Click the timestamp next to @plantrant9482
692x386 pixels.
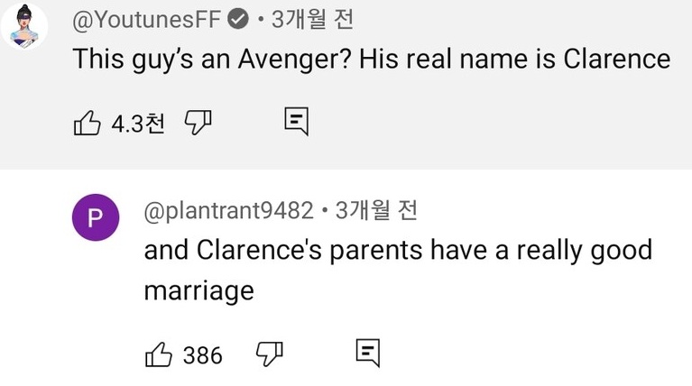point(375,211)
